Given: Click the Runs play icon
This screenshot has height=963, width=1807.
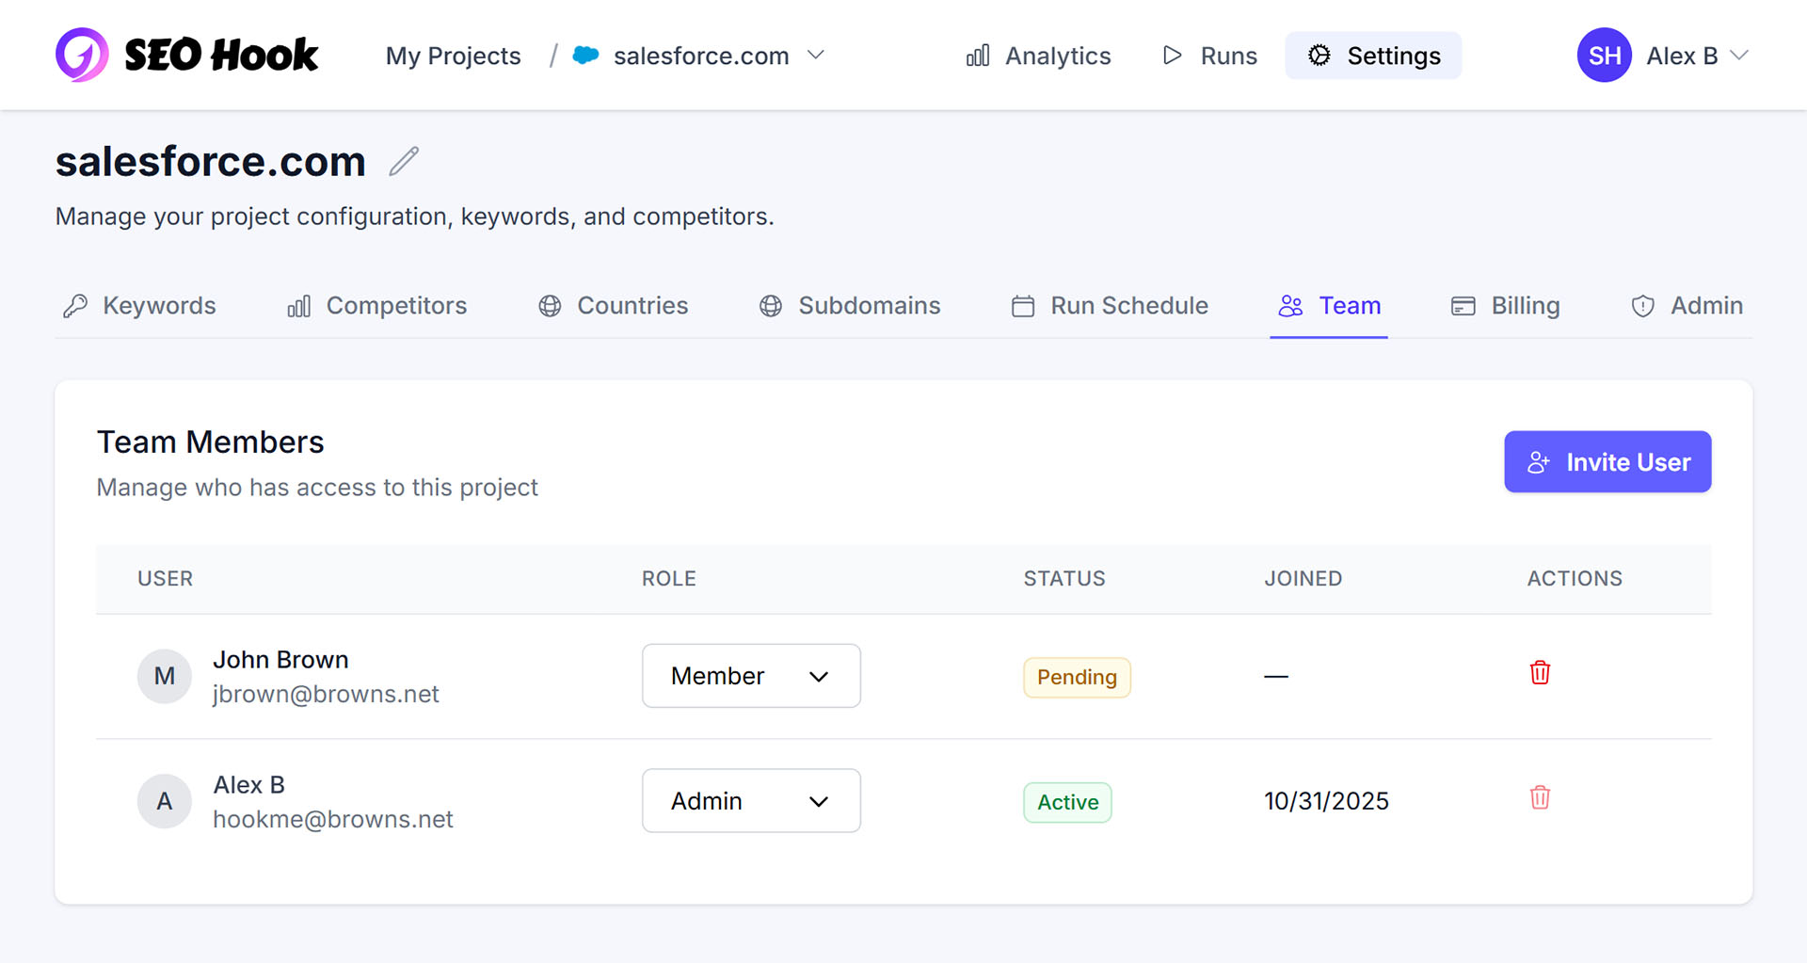Looking at the screenshot, I should pyautogui.click(x=1171, y=56).
